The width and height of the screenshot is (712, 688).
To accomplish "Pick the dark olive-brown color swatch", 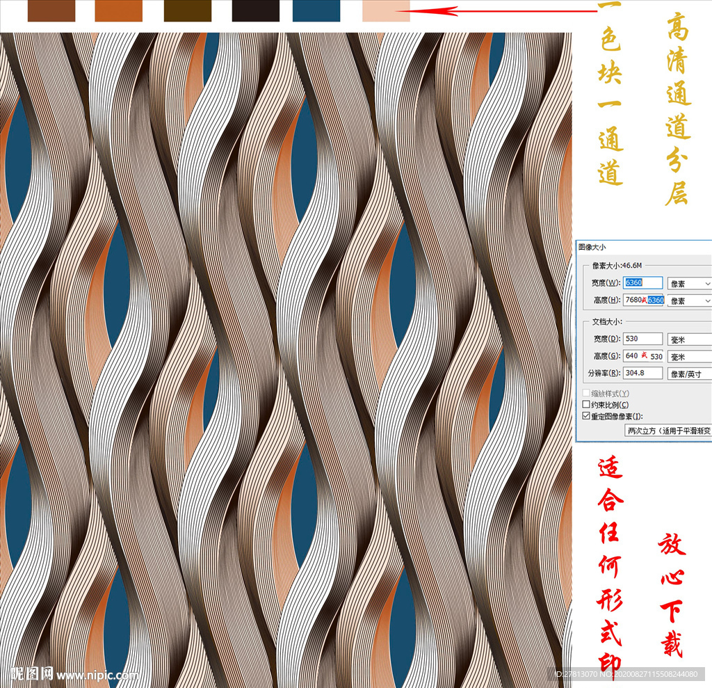I will point(188,10).
